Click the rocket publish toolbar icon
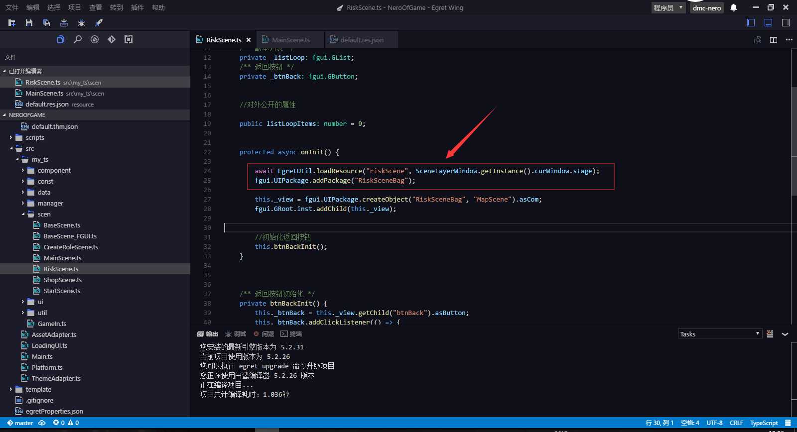This screenshot has width=797, height=432. point(99,23)
